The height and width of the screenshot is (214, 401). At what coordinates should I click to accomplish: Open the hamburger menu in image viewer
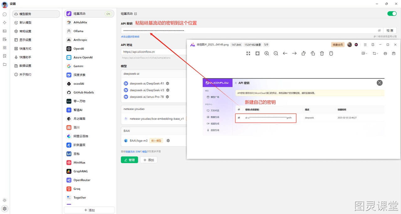click(365, 45)
